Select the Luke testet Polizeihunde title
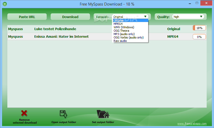The image size is (214, 128). (55, 29)
